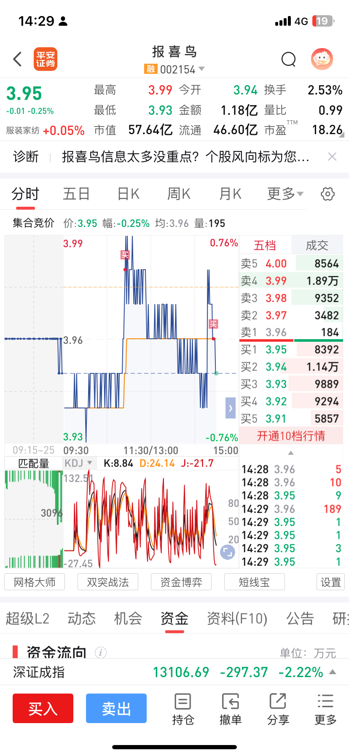Image resolution: width=349 pixels, height=756 pixels.
Task: Select 卖3 3.98 order row
Action: (291, 298)
